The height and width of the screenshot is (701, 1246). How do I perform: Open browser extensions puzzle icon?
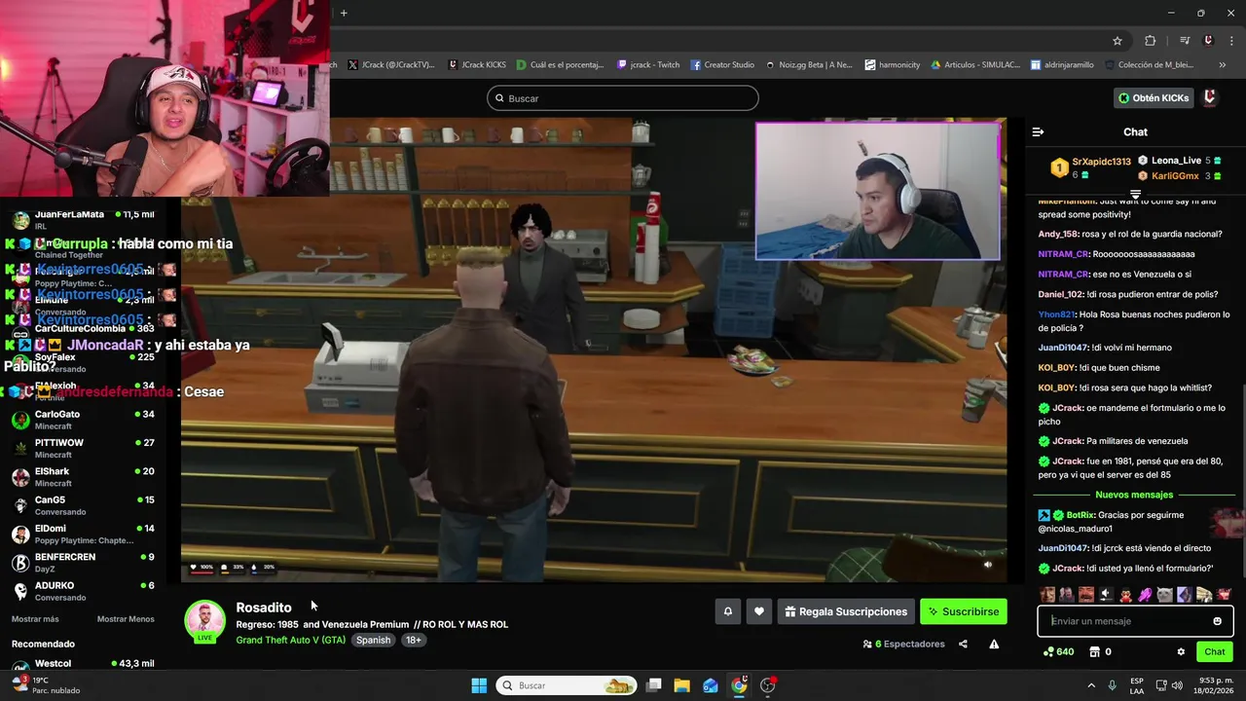(x=1151, y=41)
